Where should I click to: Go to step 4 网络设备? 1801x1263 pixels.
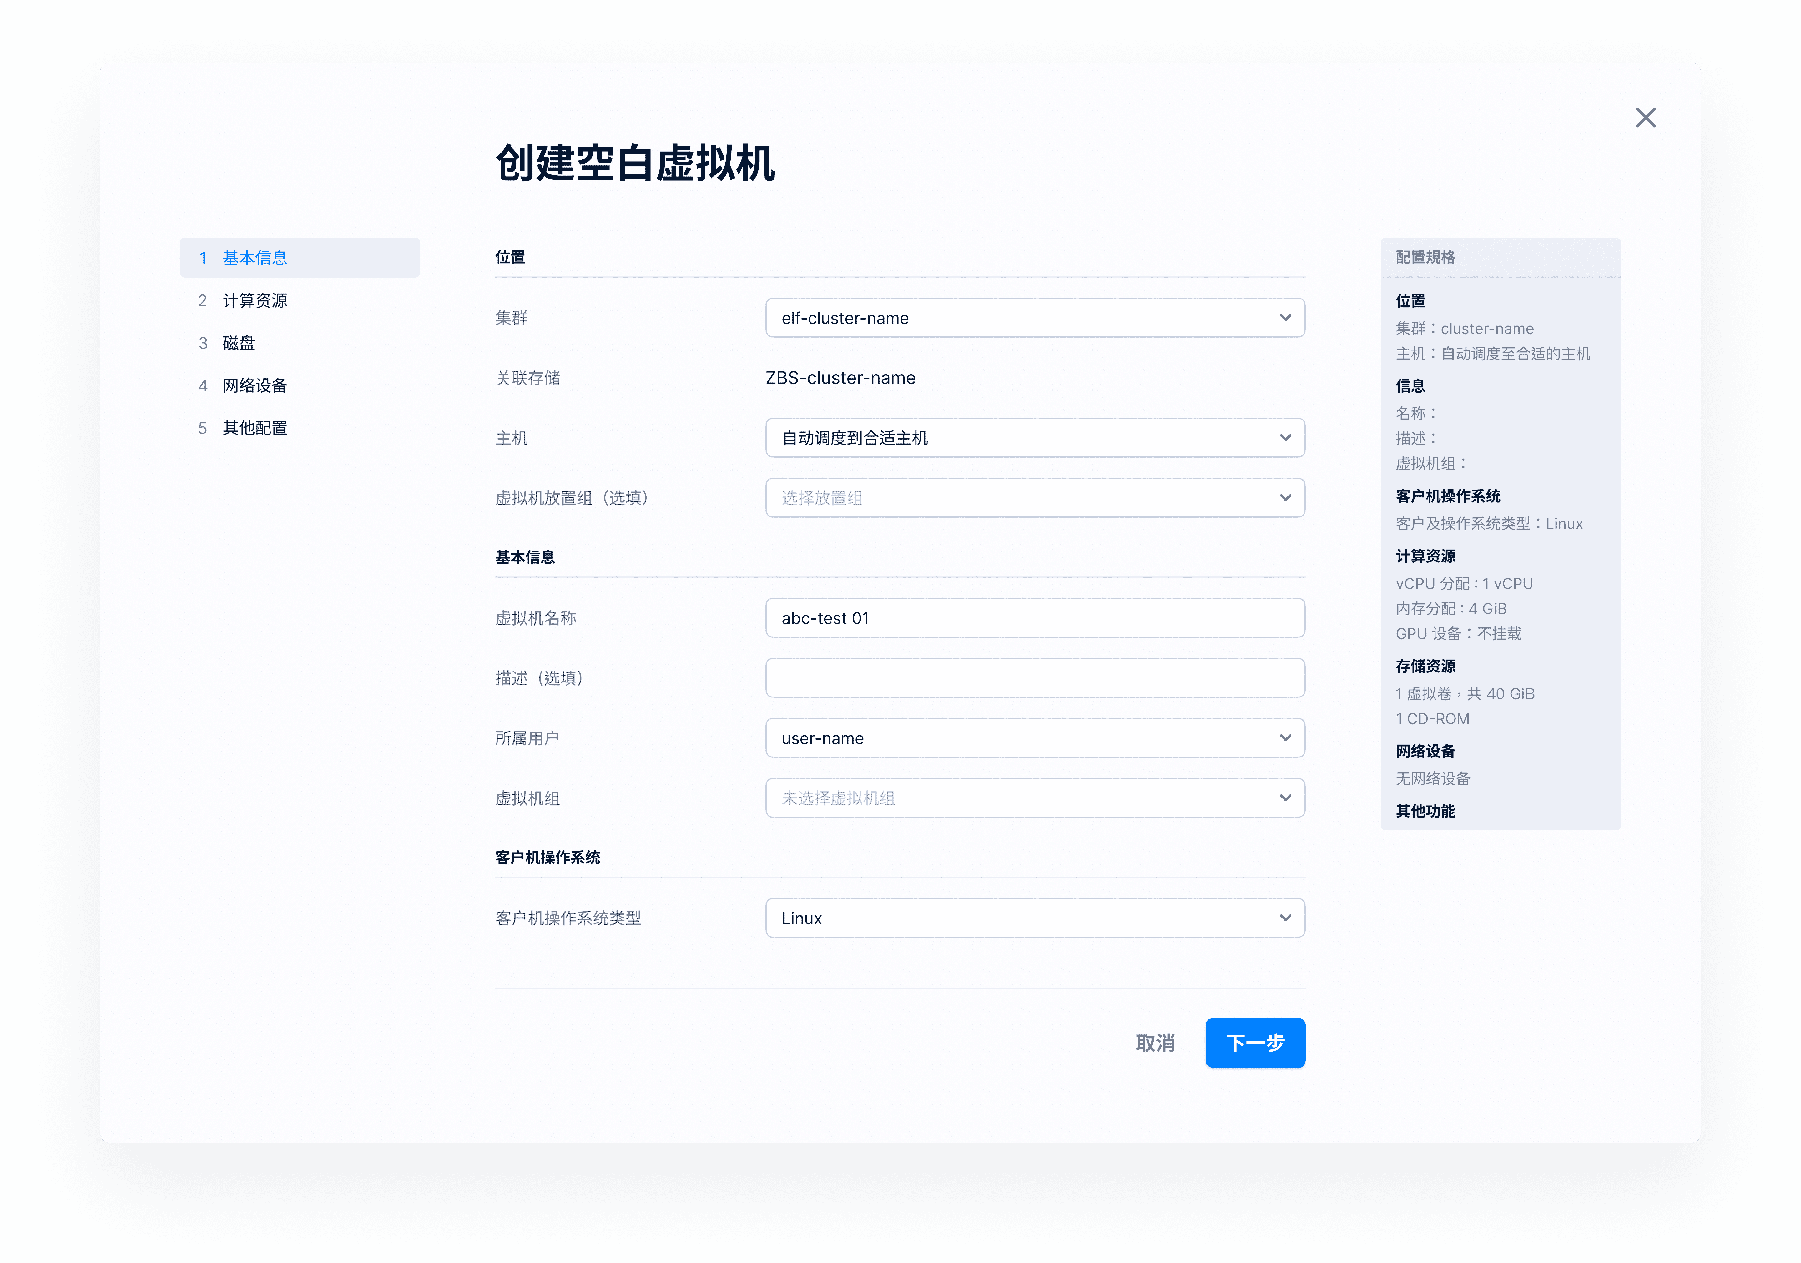coord(254,385)
